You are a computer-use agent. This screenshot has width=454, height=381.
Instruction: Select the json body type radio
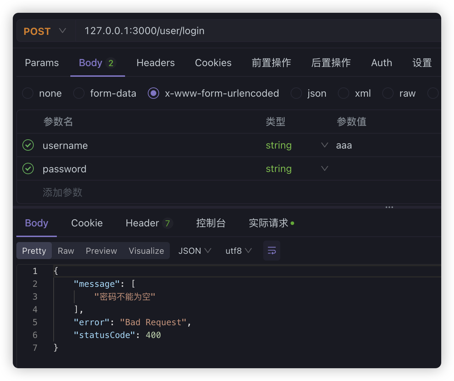point(296,93)
